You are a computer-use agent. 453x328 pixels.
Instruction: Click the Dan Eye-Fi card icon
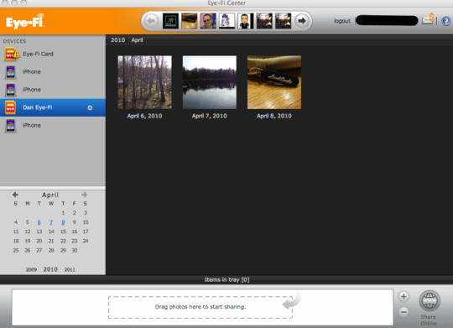pyautogui.click(x=10, y=107)
